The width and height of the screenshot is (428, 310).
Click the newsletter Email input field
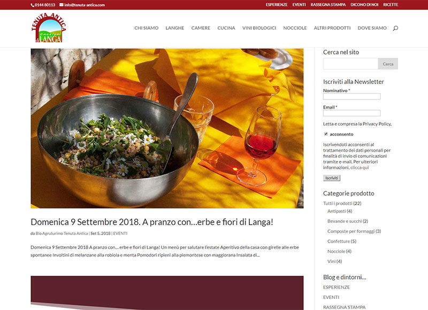pyautogui.click(x=351, y=113)
